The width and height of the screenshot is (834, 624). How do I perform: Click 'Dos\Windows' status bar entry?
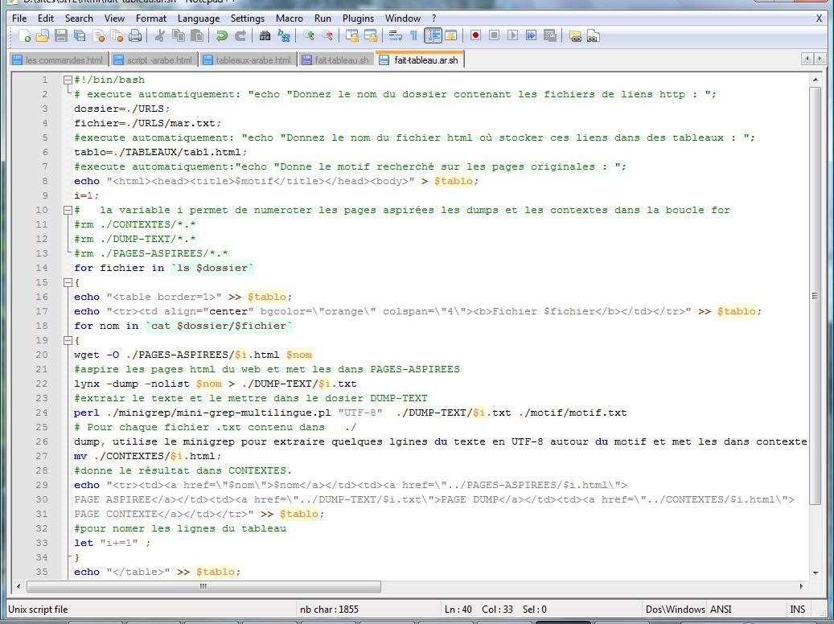675,609
